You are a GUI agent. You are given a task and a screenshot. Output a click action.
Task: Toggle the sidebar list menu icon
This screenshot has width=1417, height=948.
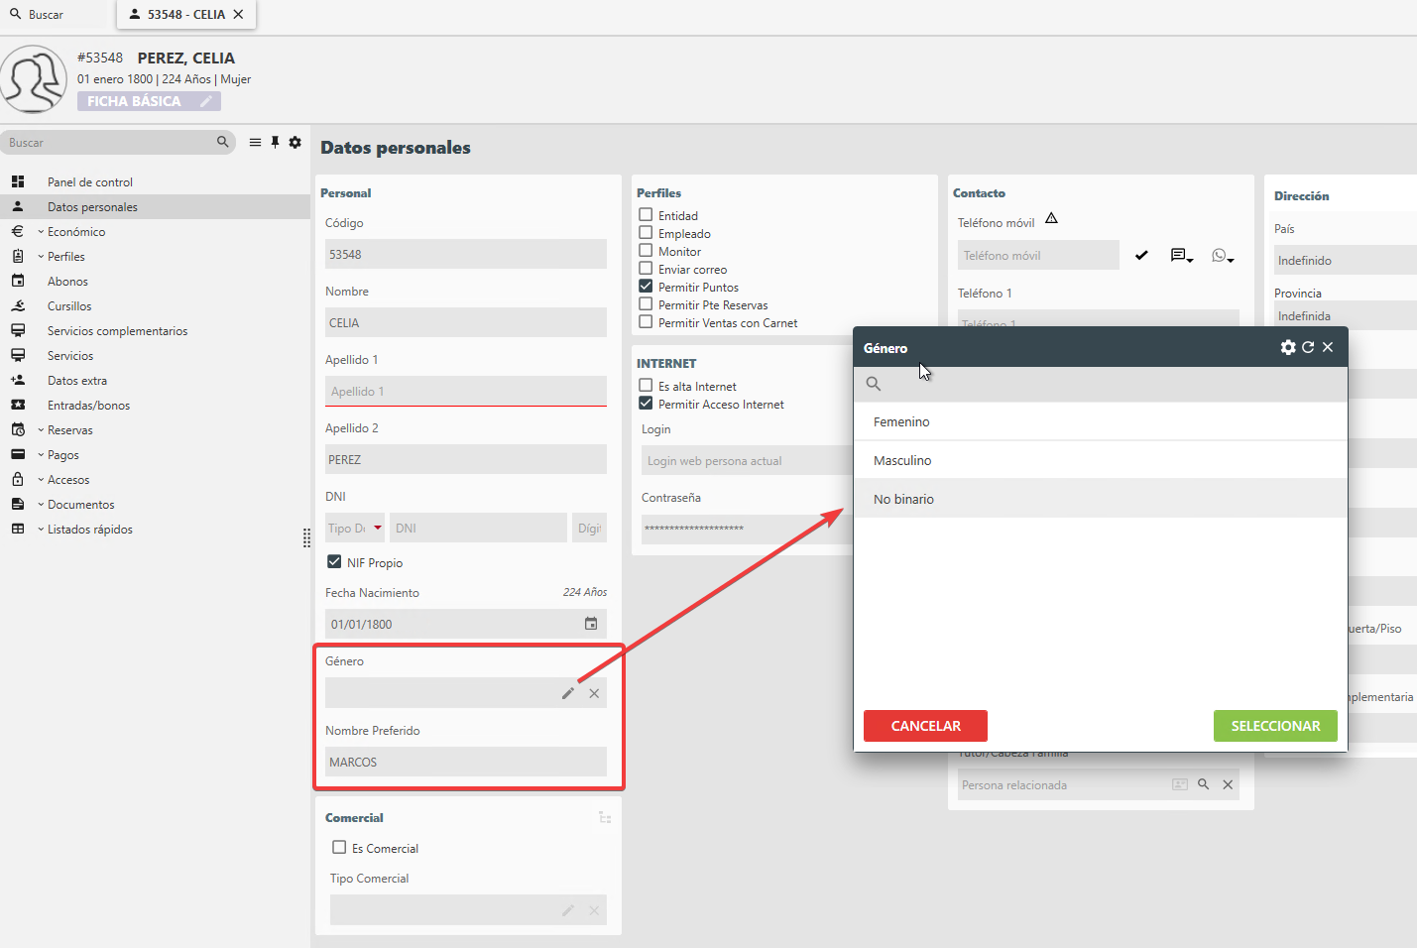click(255, 143)
